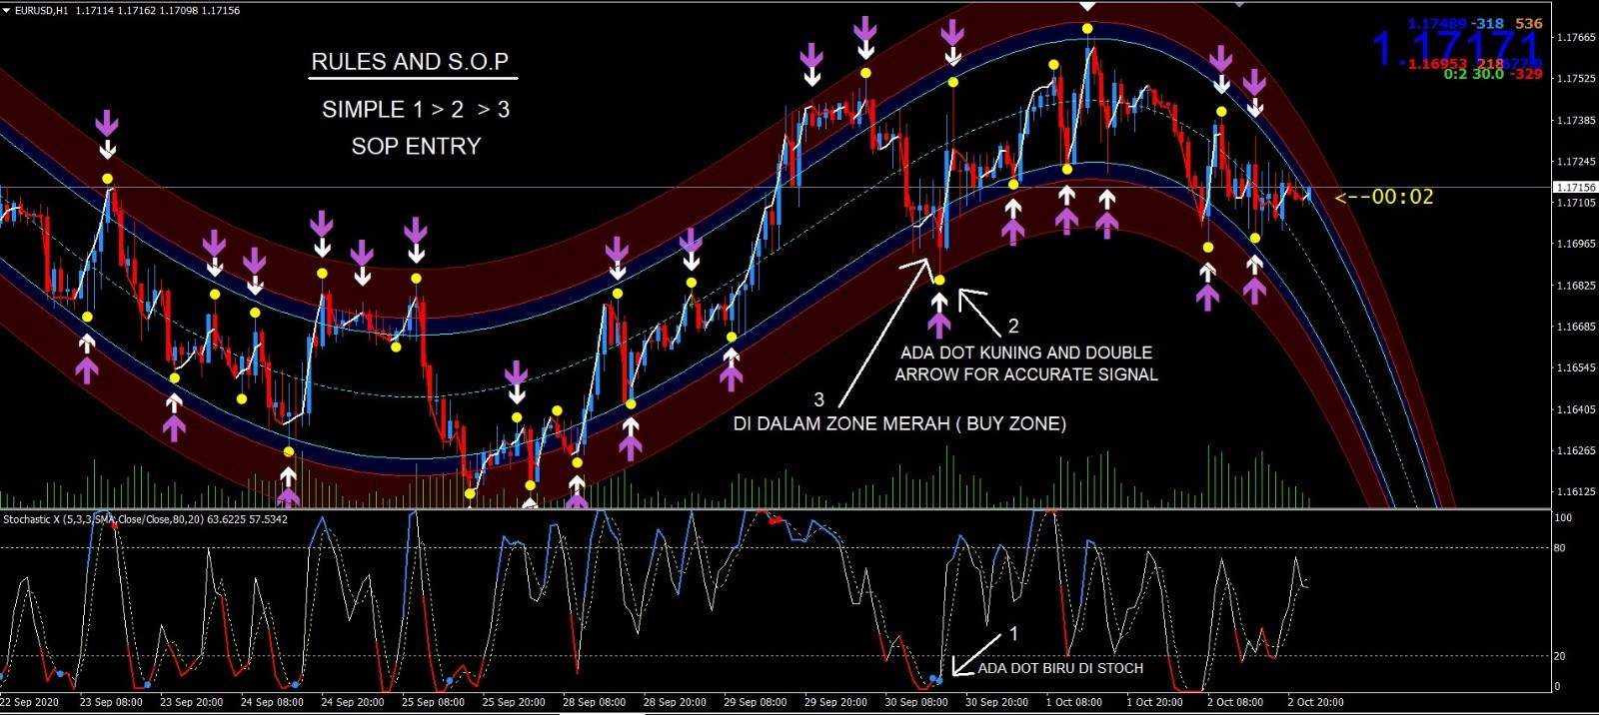1599x715 pixels.
Task: Click the '<--00:02' candle timer label
Action: [1384, 197]
